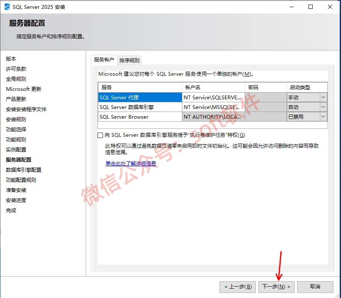Click the SQL Server installer title bar icon

click(7, 7)
